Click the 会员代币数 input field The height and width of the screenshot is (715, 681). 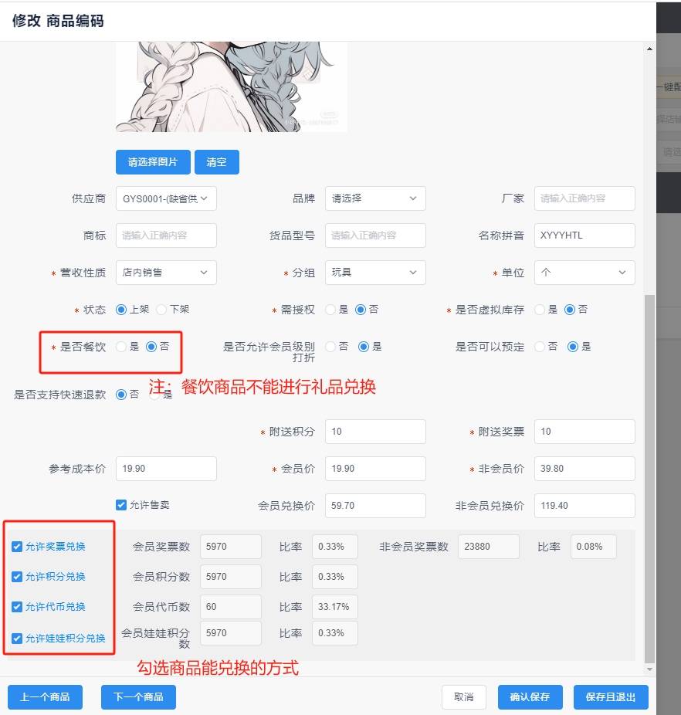click(231, 607)
